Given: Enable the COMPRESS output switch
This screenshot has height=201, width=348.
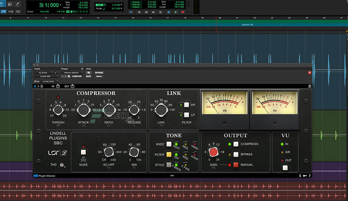Looking at the screenshot, I should tap(236, 144).
